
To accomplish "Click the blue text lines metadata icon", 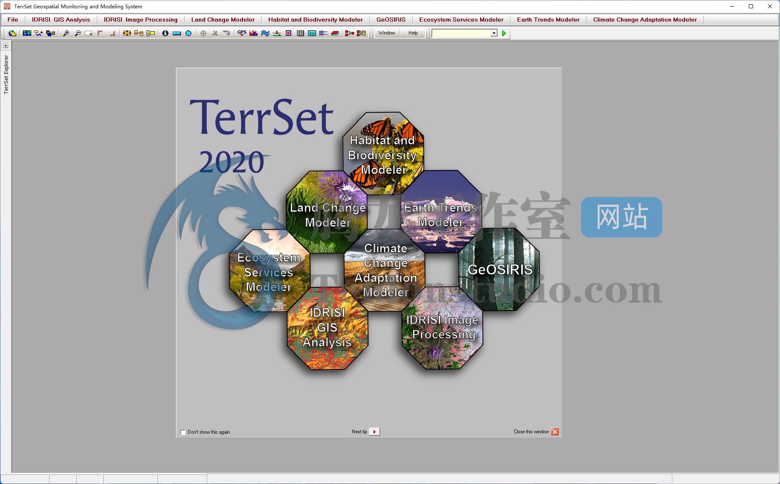I will [x=323, y=33].
